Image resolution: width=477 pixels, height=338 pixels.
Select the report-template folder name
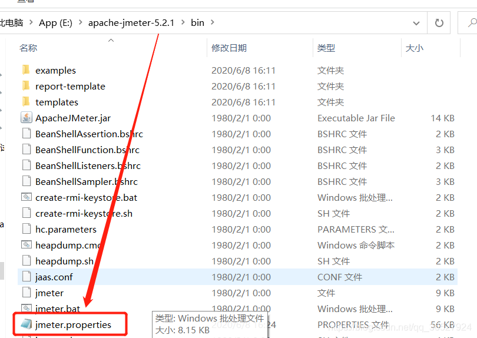(70, 87)
